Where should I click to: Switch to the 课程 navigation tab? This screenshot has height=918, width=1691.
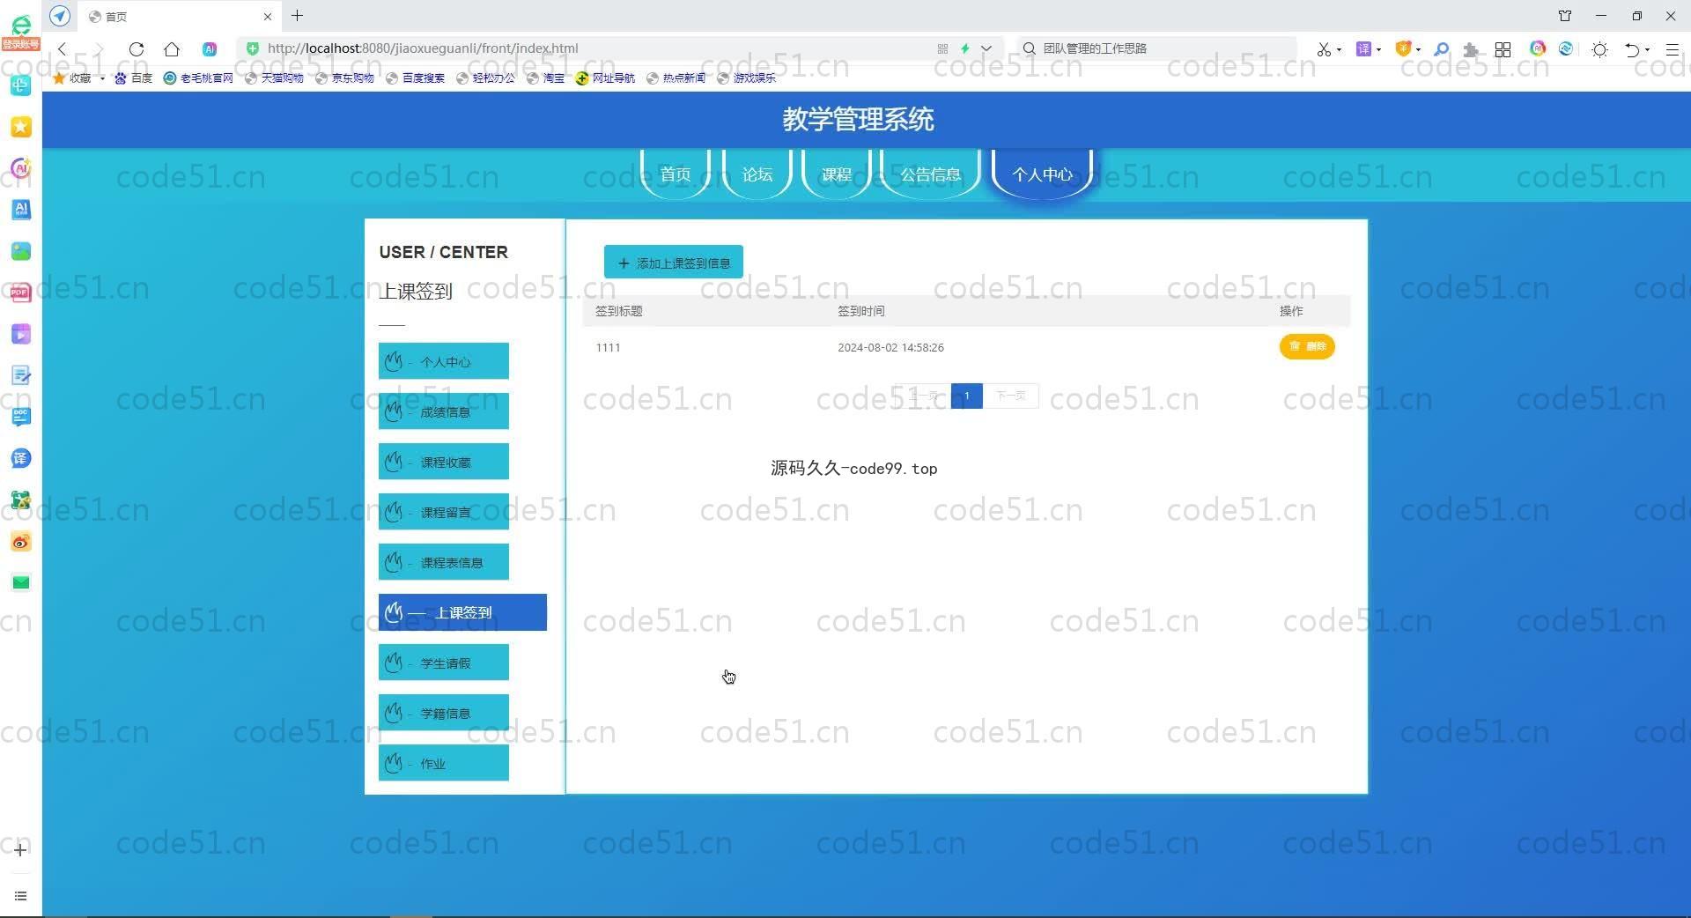point(836,174)
